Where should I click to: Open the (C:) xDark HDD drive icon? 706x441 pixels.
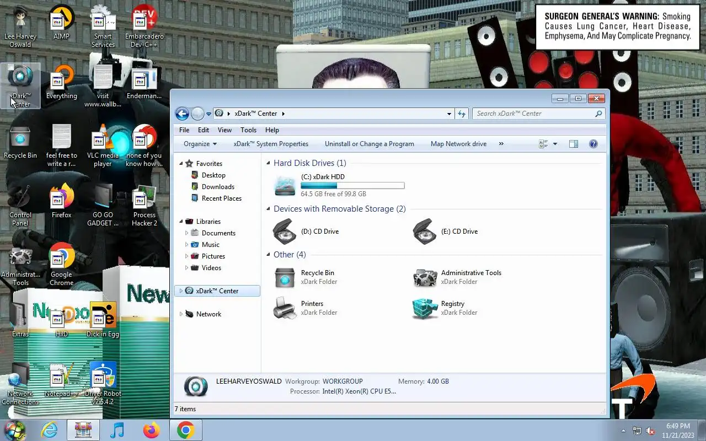pos(285,186)
